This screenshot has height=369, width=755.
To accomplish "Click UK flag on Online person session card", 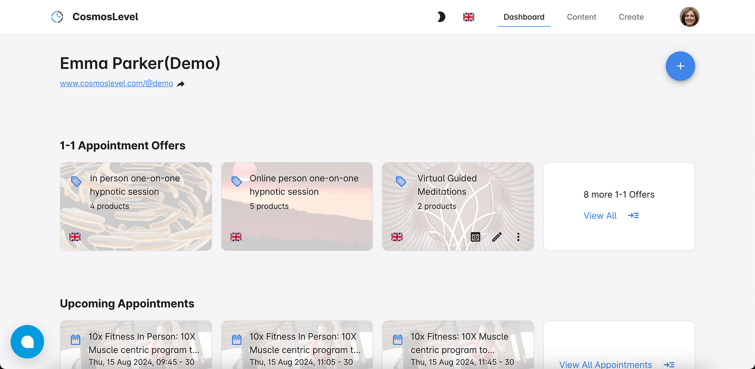I will 236,237.
